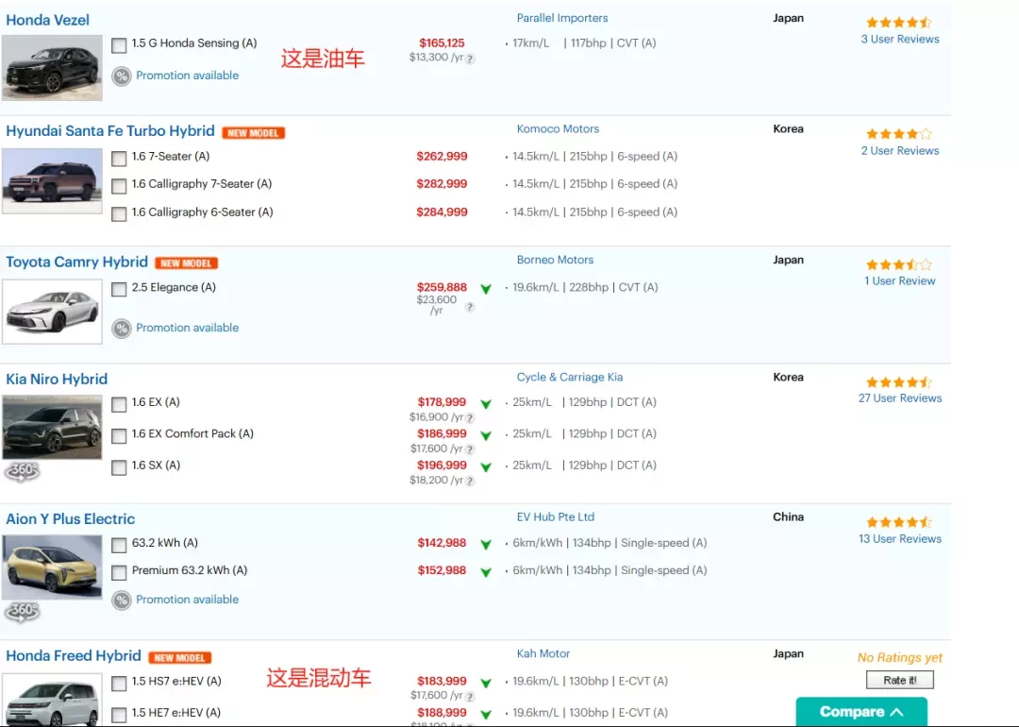
Task: Click the help icon under Honda Freed $183,999
Action: [470, 697]
